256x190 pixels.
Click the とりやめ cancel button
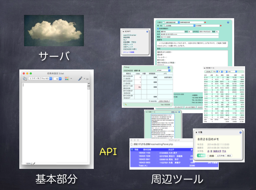(220, 156)
